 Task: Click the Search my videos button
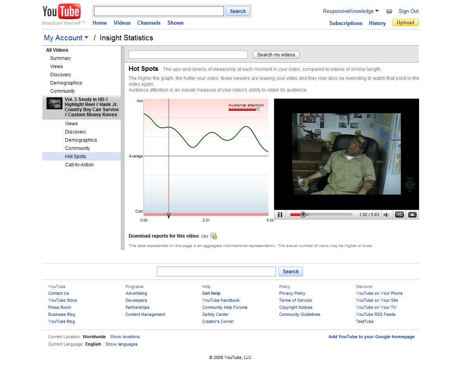(276, 55)
